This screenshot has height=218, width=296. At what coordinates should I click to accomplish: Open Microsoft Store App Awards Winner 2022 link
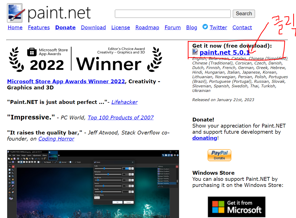coord(66,81)
